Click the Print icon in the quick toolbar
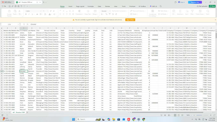This screenshot has height=122, width=217. click(x=15, y=6)
